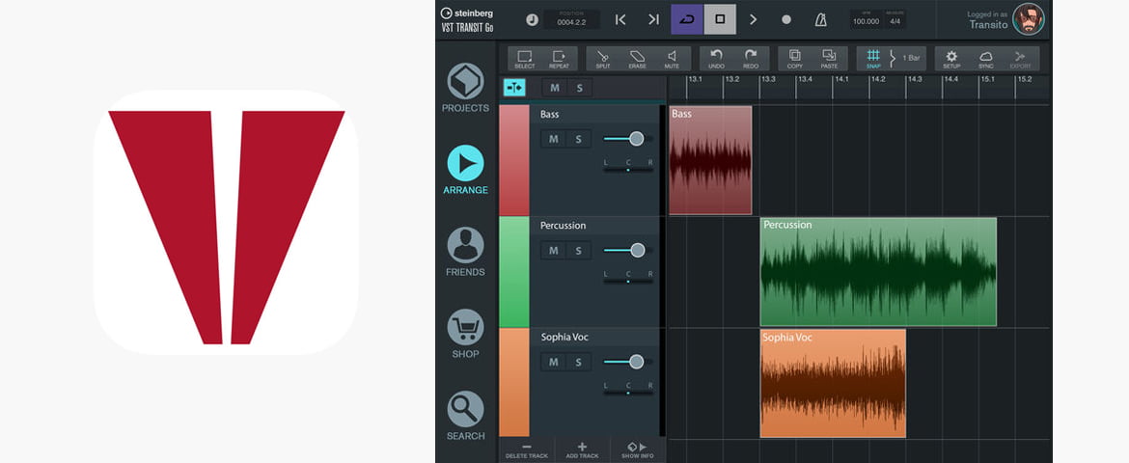The width and height of the screenshot is (1129, 463).
Task: Mute the Bass track
Action: pos(553,139)
